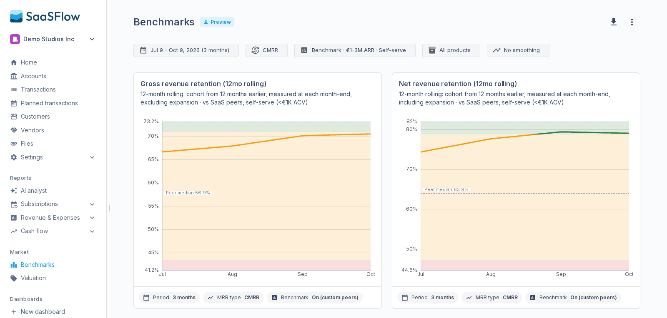Click Benchmark On chip under Net revenue retention

tap(573, 298)
